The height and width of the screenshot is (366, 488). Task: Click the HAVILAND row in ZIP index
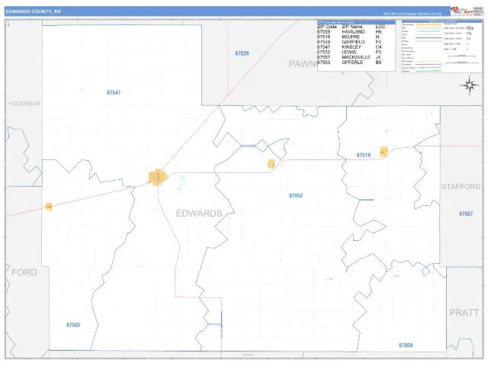pyautogui.click(x=352, y=32)
